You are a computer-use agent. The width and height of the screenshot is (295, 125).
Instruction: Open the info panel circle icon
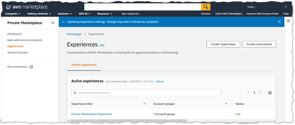[288, 21]
